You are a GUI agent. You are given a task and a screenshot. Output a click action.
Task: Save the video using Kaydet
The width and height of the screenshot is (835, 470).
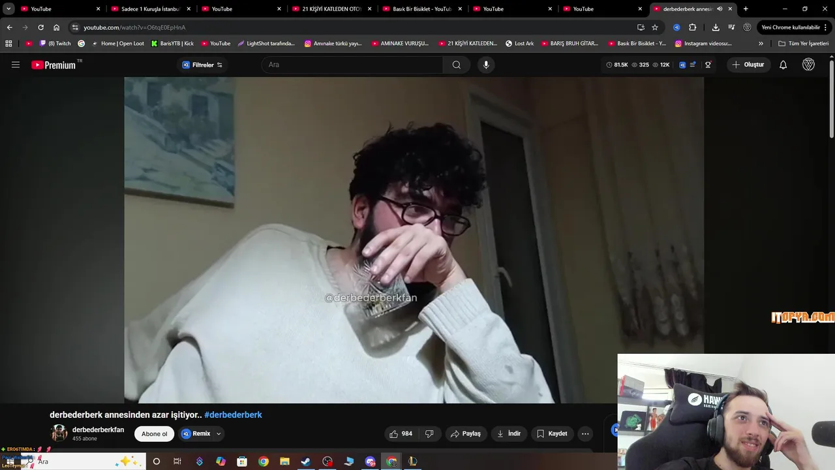point(552,433)
